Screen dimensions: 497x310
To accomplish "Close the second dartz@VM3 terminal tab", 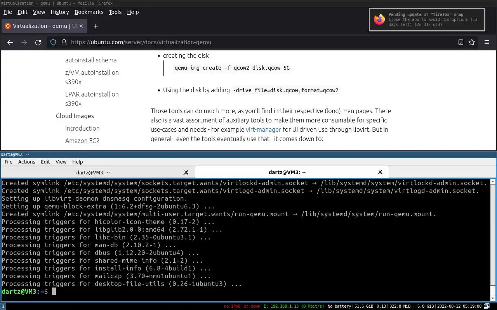I will point(380,172).
